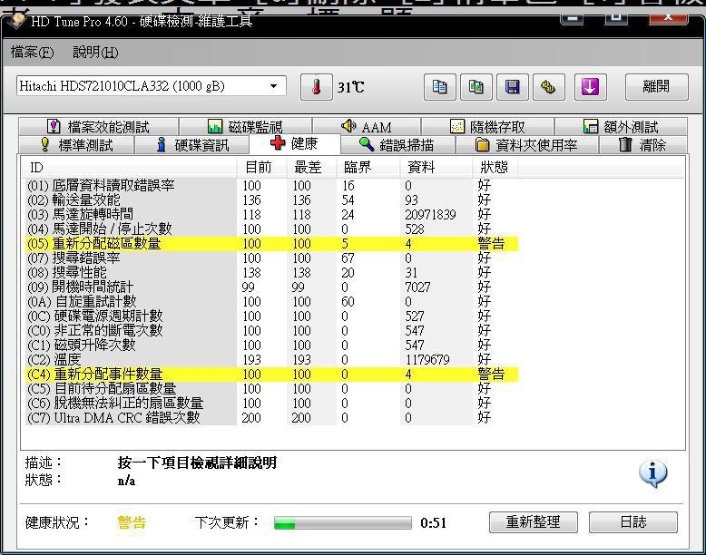Viewport: 706px width, 555px height.
Task: Open the 說明(H) menu
Action: tap(95, 53)
